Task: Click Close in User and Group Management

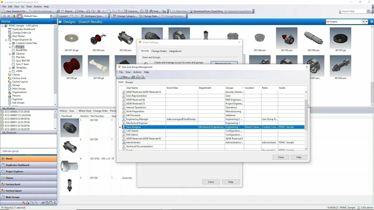Action: point(281,157)
